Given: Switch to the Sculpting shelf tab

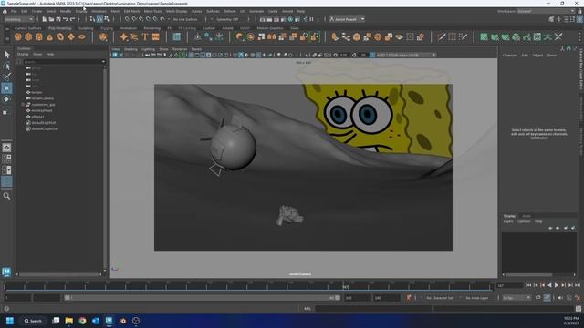Looking at the screenshot, I should (86, 28).
